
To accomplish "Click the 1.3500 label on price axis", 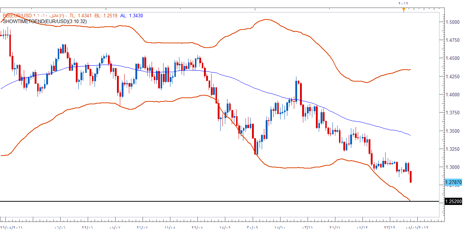I will 453,131.
